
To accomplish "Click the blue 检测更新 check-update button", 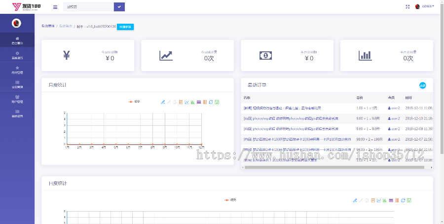I will [x=125, y=27].
